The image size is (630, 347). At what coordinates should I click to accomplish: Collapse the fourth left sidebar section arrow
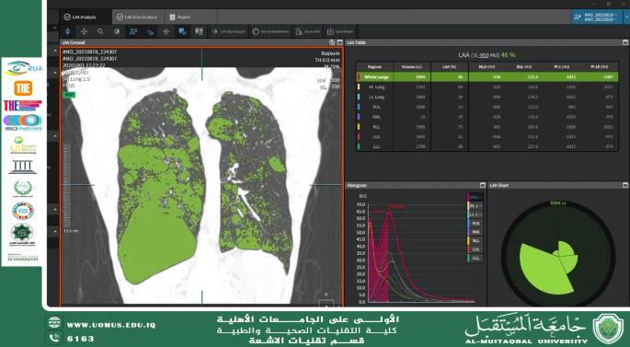(x=54, y=210)
